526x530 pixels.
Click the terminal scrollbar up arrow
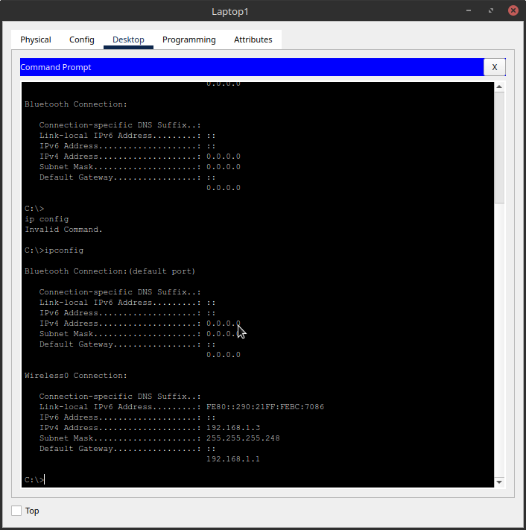(x=500, y=87)
